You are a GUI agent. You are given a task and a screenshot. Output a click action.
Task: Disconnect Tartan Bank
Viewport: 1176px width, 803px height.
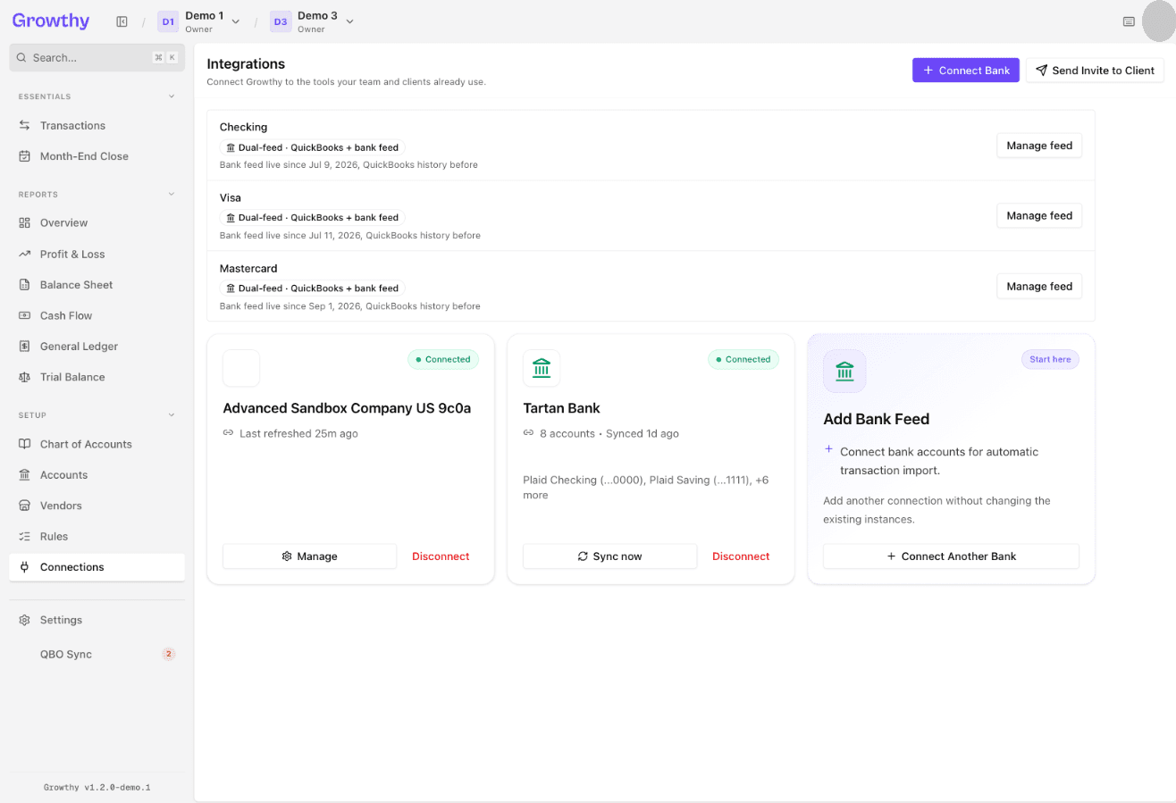coord(741,556)
